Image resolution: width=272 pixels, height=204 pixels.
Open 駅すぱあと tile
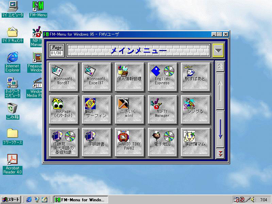(x=195, y=77)
